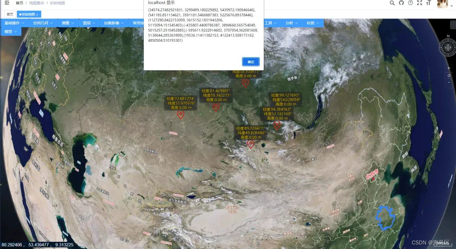Click the compass navigation gyro
Screen dimensions: 456x249
448,47
